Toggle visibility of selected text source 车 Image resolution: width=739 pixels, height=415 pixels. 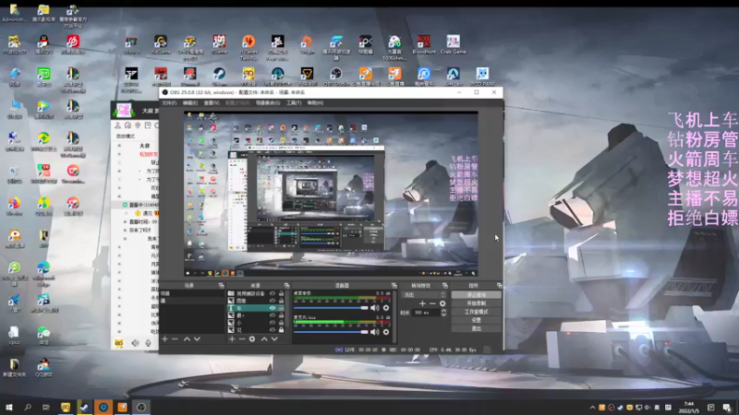point(272,308)
